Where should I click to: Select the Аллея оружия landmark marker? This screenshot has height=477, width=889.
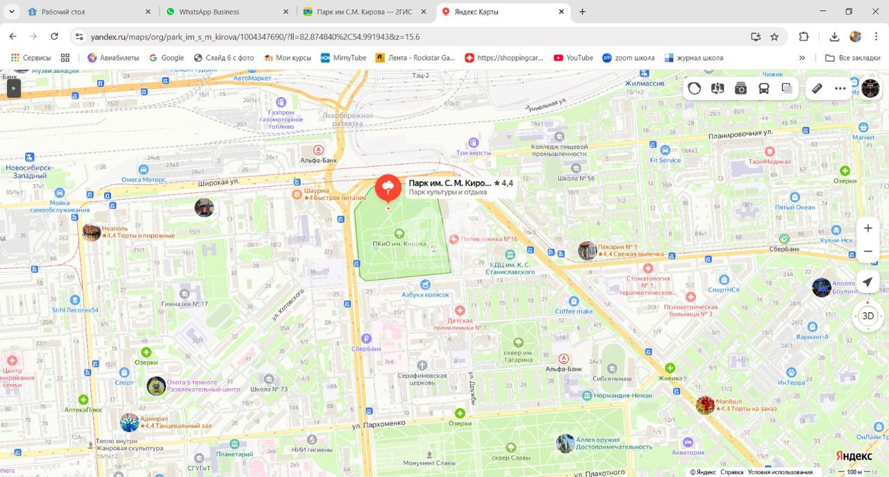(x=565, y=443)
